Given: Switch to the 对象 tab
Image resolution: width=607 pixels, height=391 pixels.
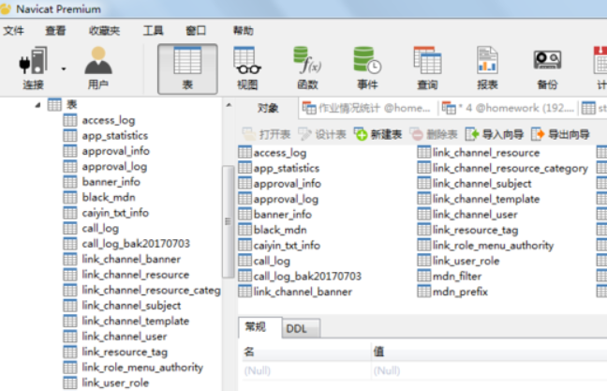Looking at the screenshot, I should point(268,108).
